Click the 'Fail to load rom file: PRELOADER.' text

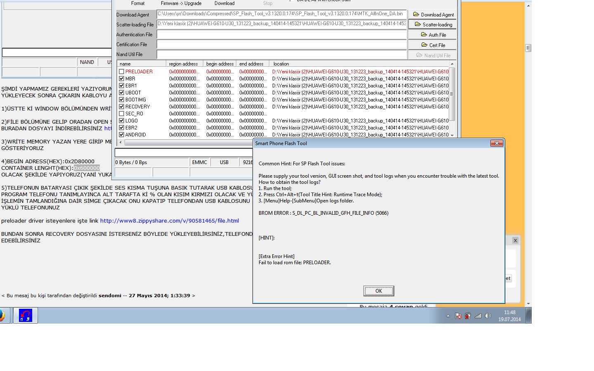[x=295, y=263]
